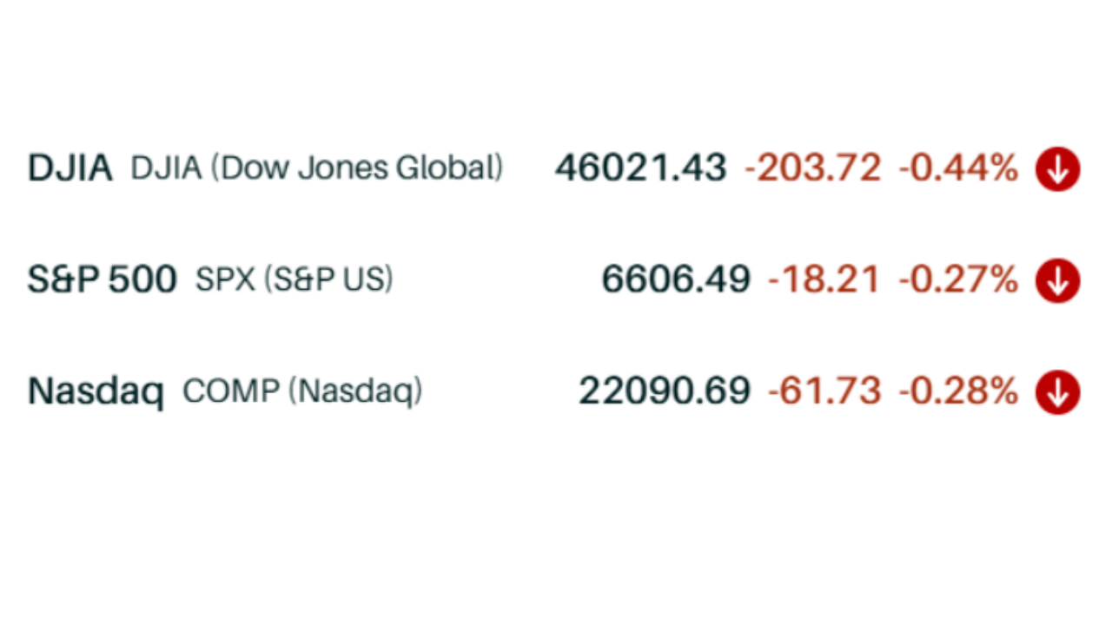Select the COMP ticker symbol
The image size is (1112, 625).
(231, 391)
